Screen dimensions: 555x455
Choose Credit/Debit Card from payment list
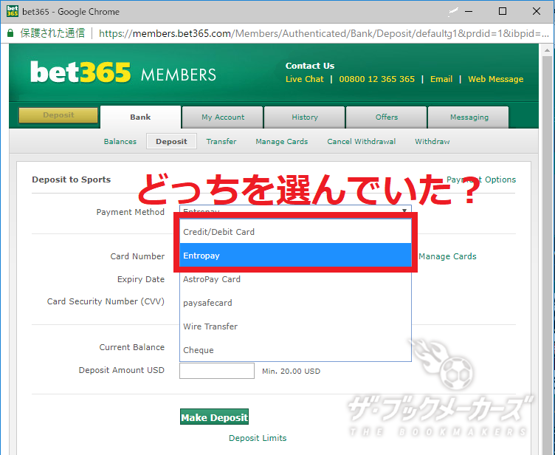tap(295, 232)
